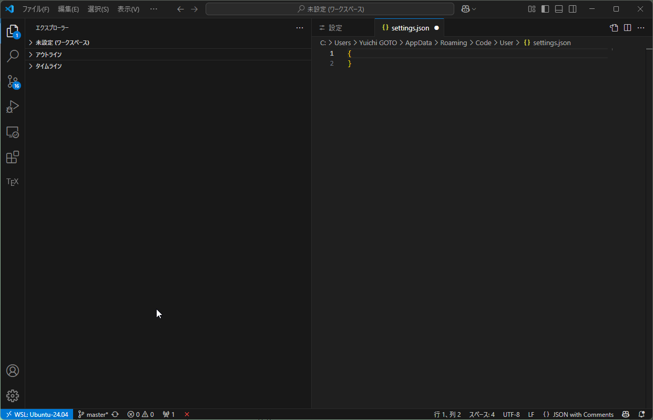Open the ファイル(F) menu
The width and height of the screenshot is (653, 420).
pyautogui.click(x=36, y=9)
